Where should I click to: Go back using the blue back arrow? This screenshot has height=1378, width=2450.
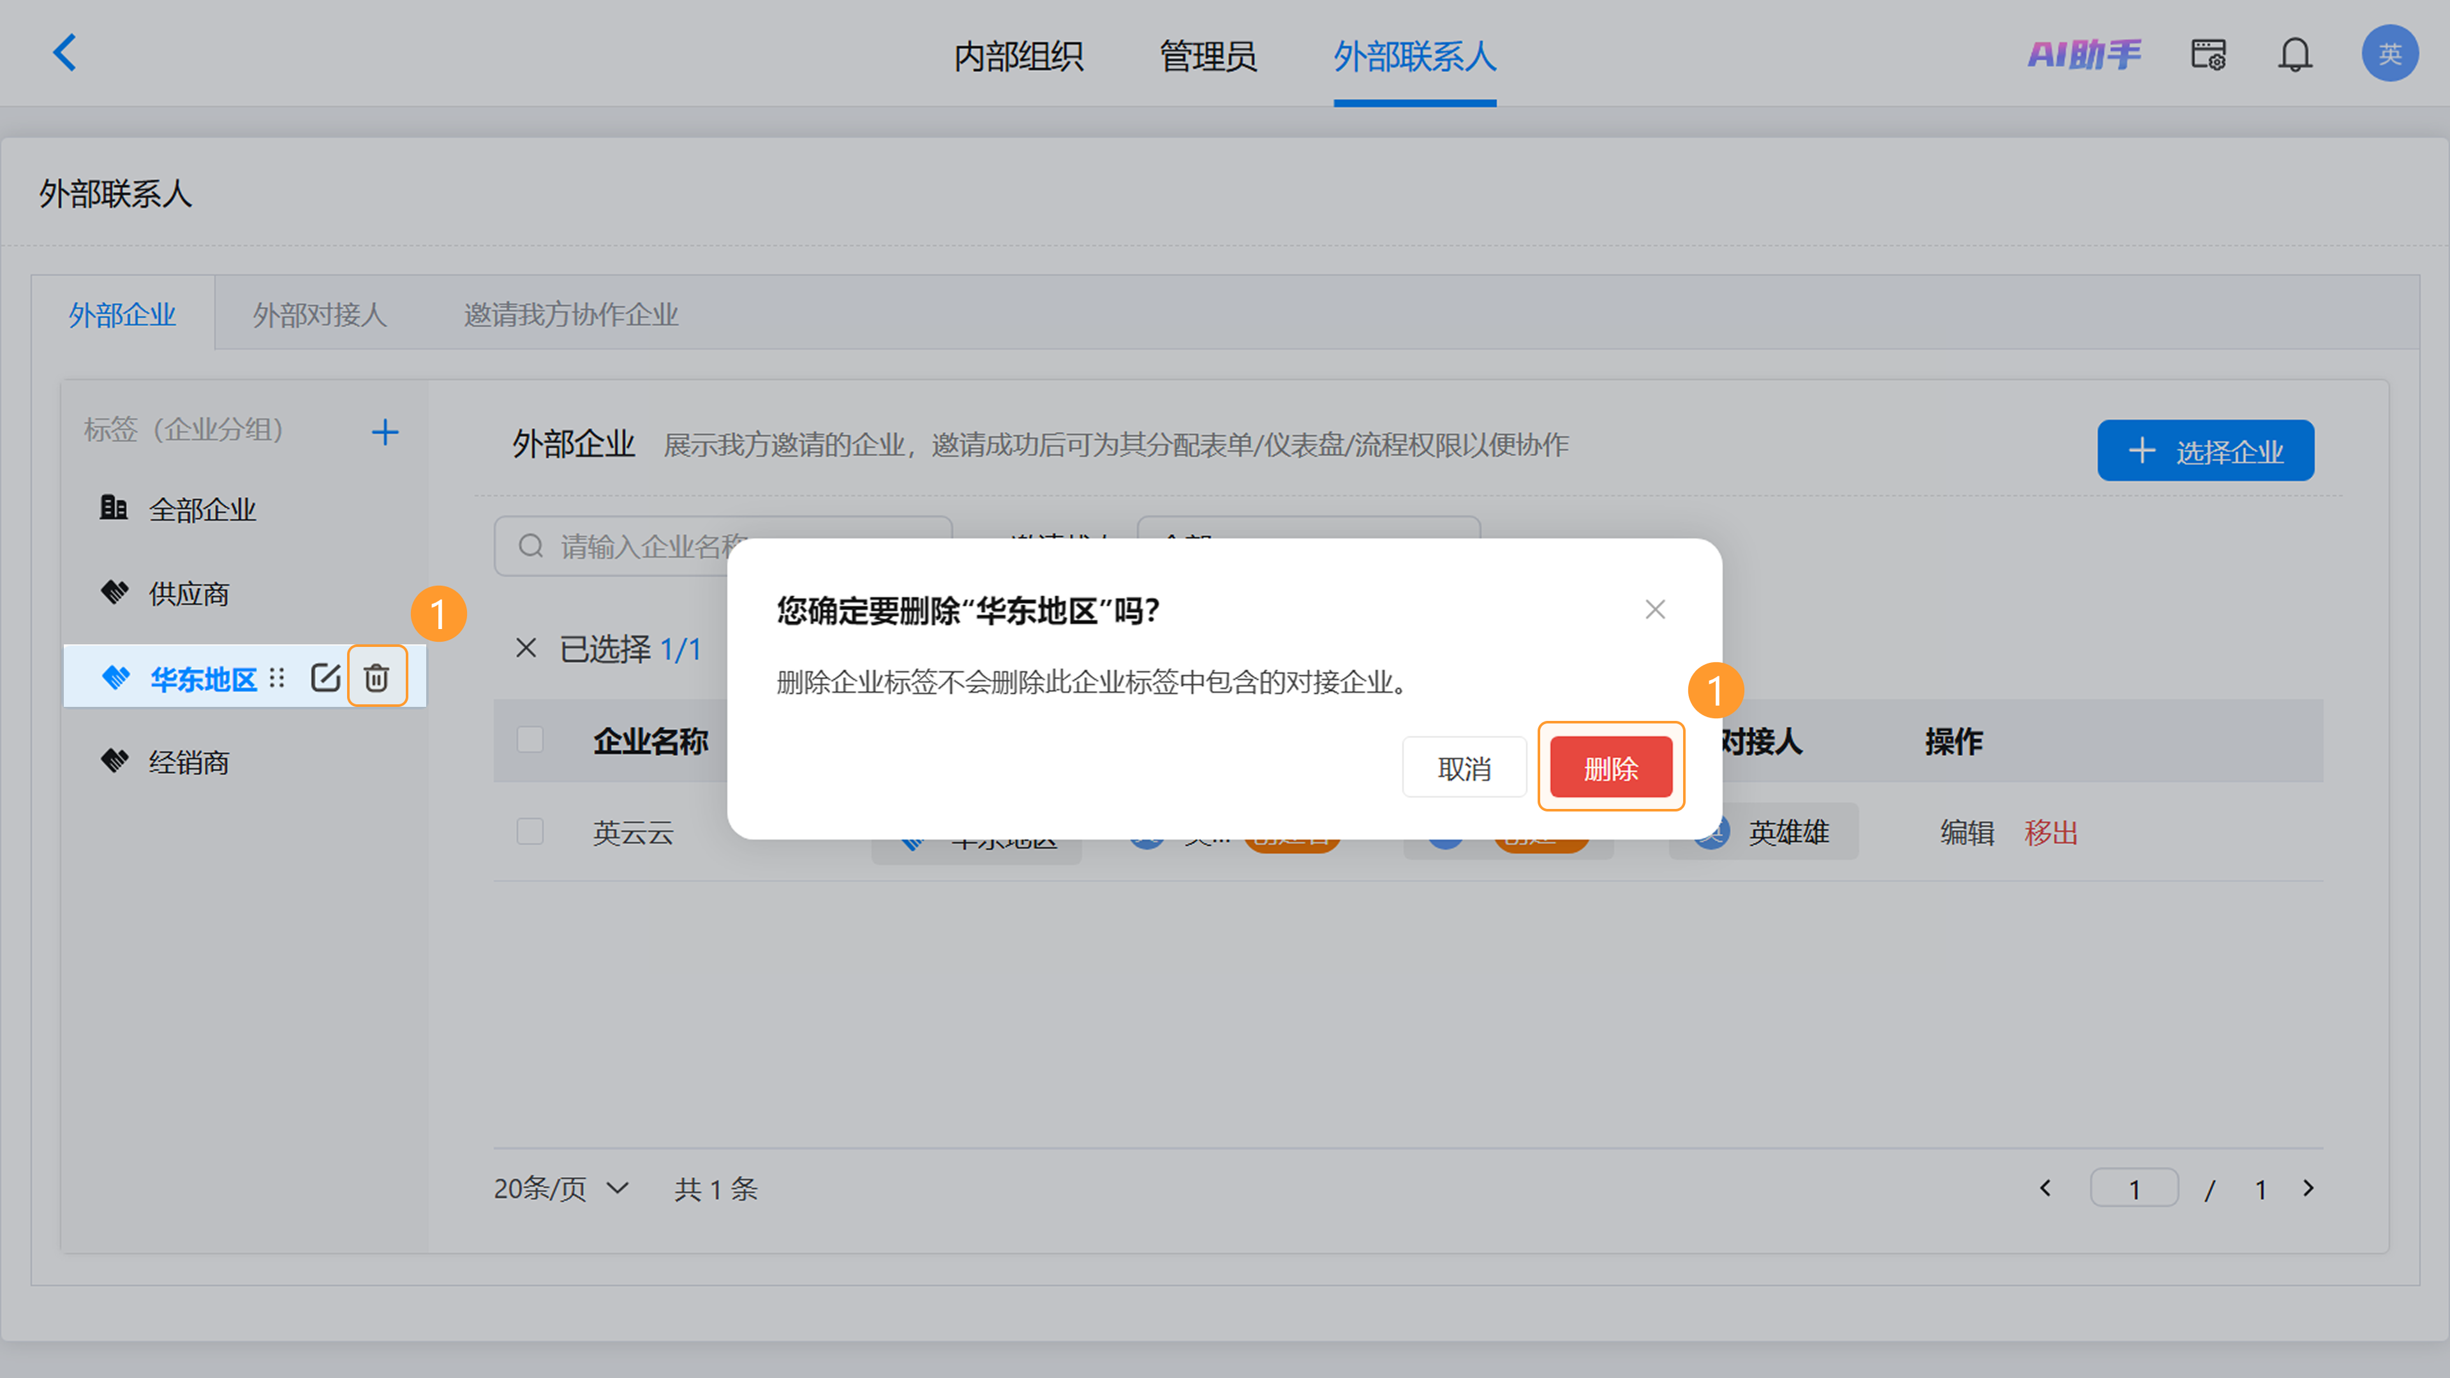(64, 52)
